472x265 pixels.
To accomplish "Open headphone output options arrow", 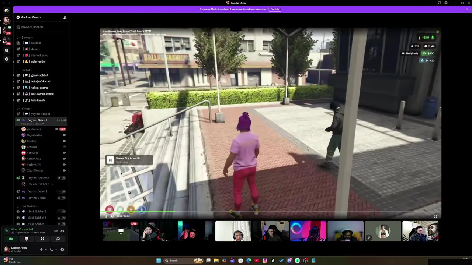I will (x=56, y=249).
